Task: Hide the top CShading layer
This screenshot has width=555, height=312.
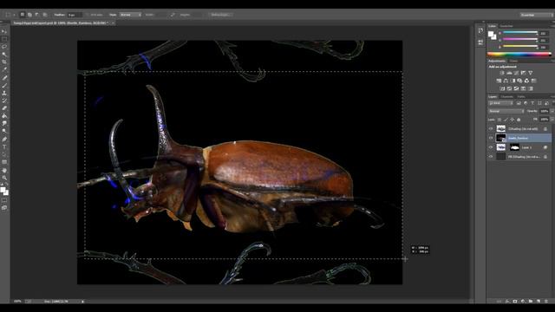Action: click(491, 129)
